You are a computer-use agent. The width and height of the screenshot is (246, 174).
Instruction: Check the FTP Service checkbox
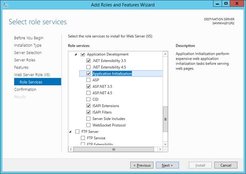coord(83,138)
